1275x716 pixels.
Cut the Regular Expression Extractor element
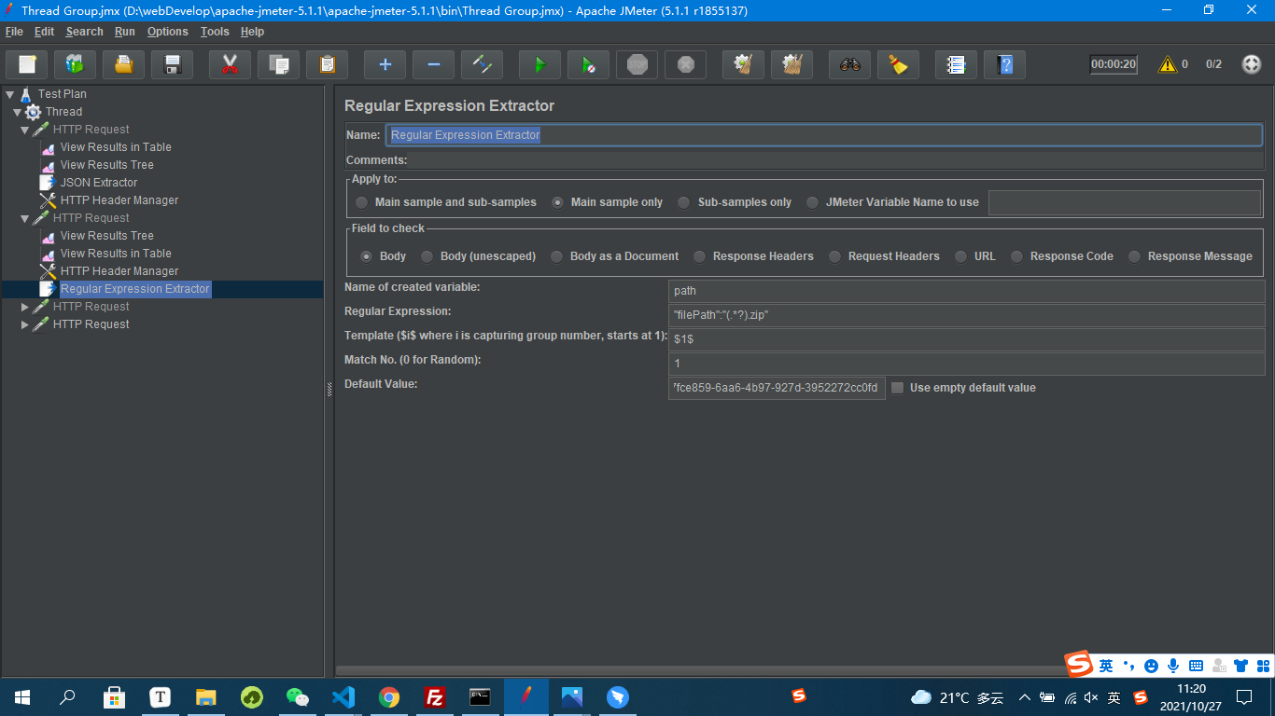[230, 64]
